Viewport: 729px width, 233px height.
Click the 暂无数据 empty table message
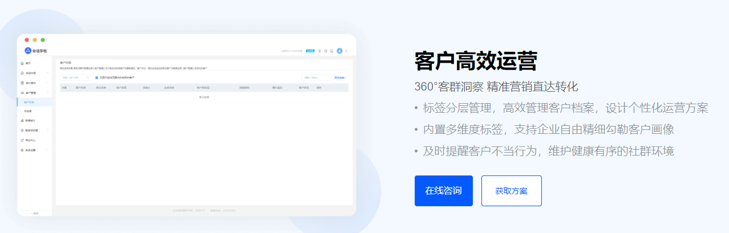coord(204,97)
